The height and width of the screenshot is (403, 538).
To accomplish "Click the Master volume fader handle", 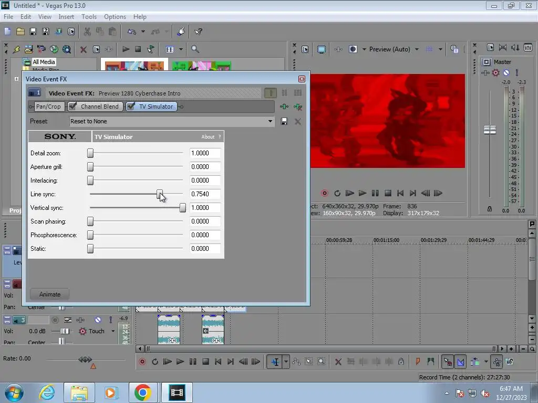I will pyautogui.click(x=490, y=130).
